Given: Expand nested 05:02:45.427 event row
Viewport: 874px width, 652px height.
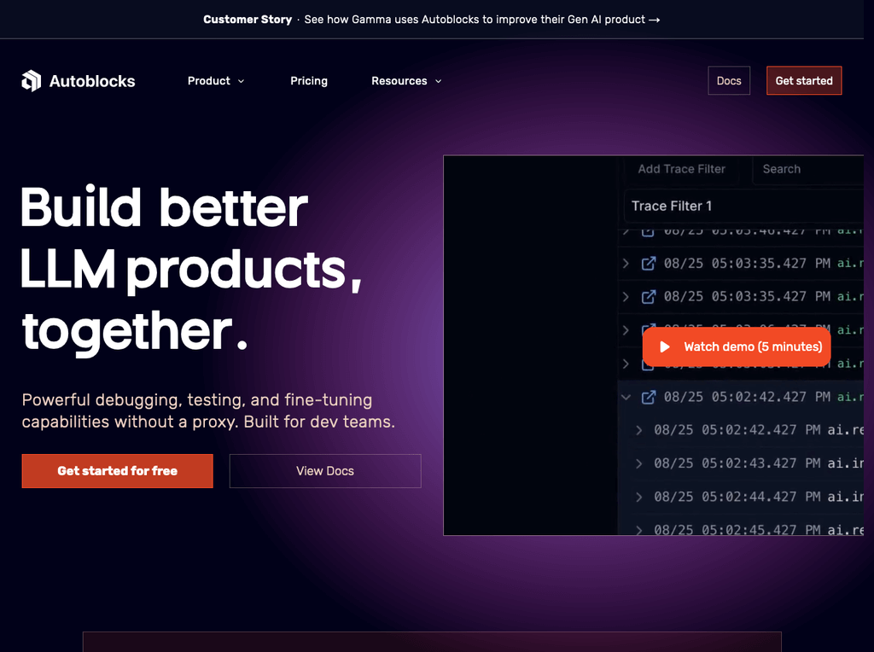Looking at the screenshot, I should (x=638, y=529).
